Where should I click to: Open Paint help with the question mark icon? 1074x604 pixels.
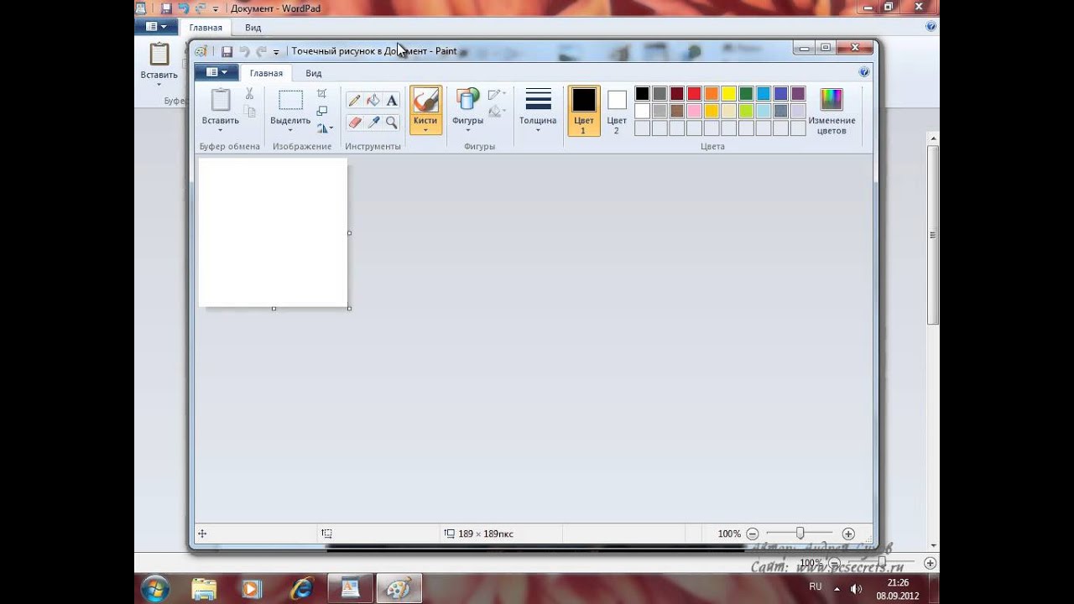(x=864, y=73)
